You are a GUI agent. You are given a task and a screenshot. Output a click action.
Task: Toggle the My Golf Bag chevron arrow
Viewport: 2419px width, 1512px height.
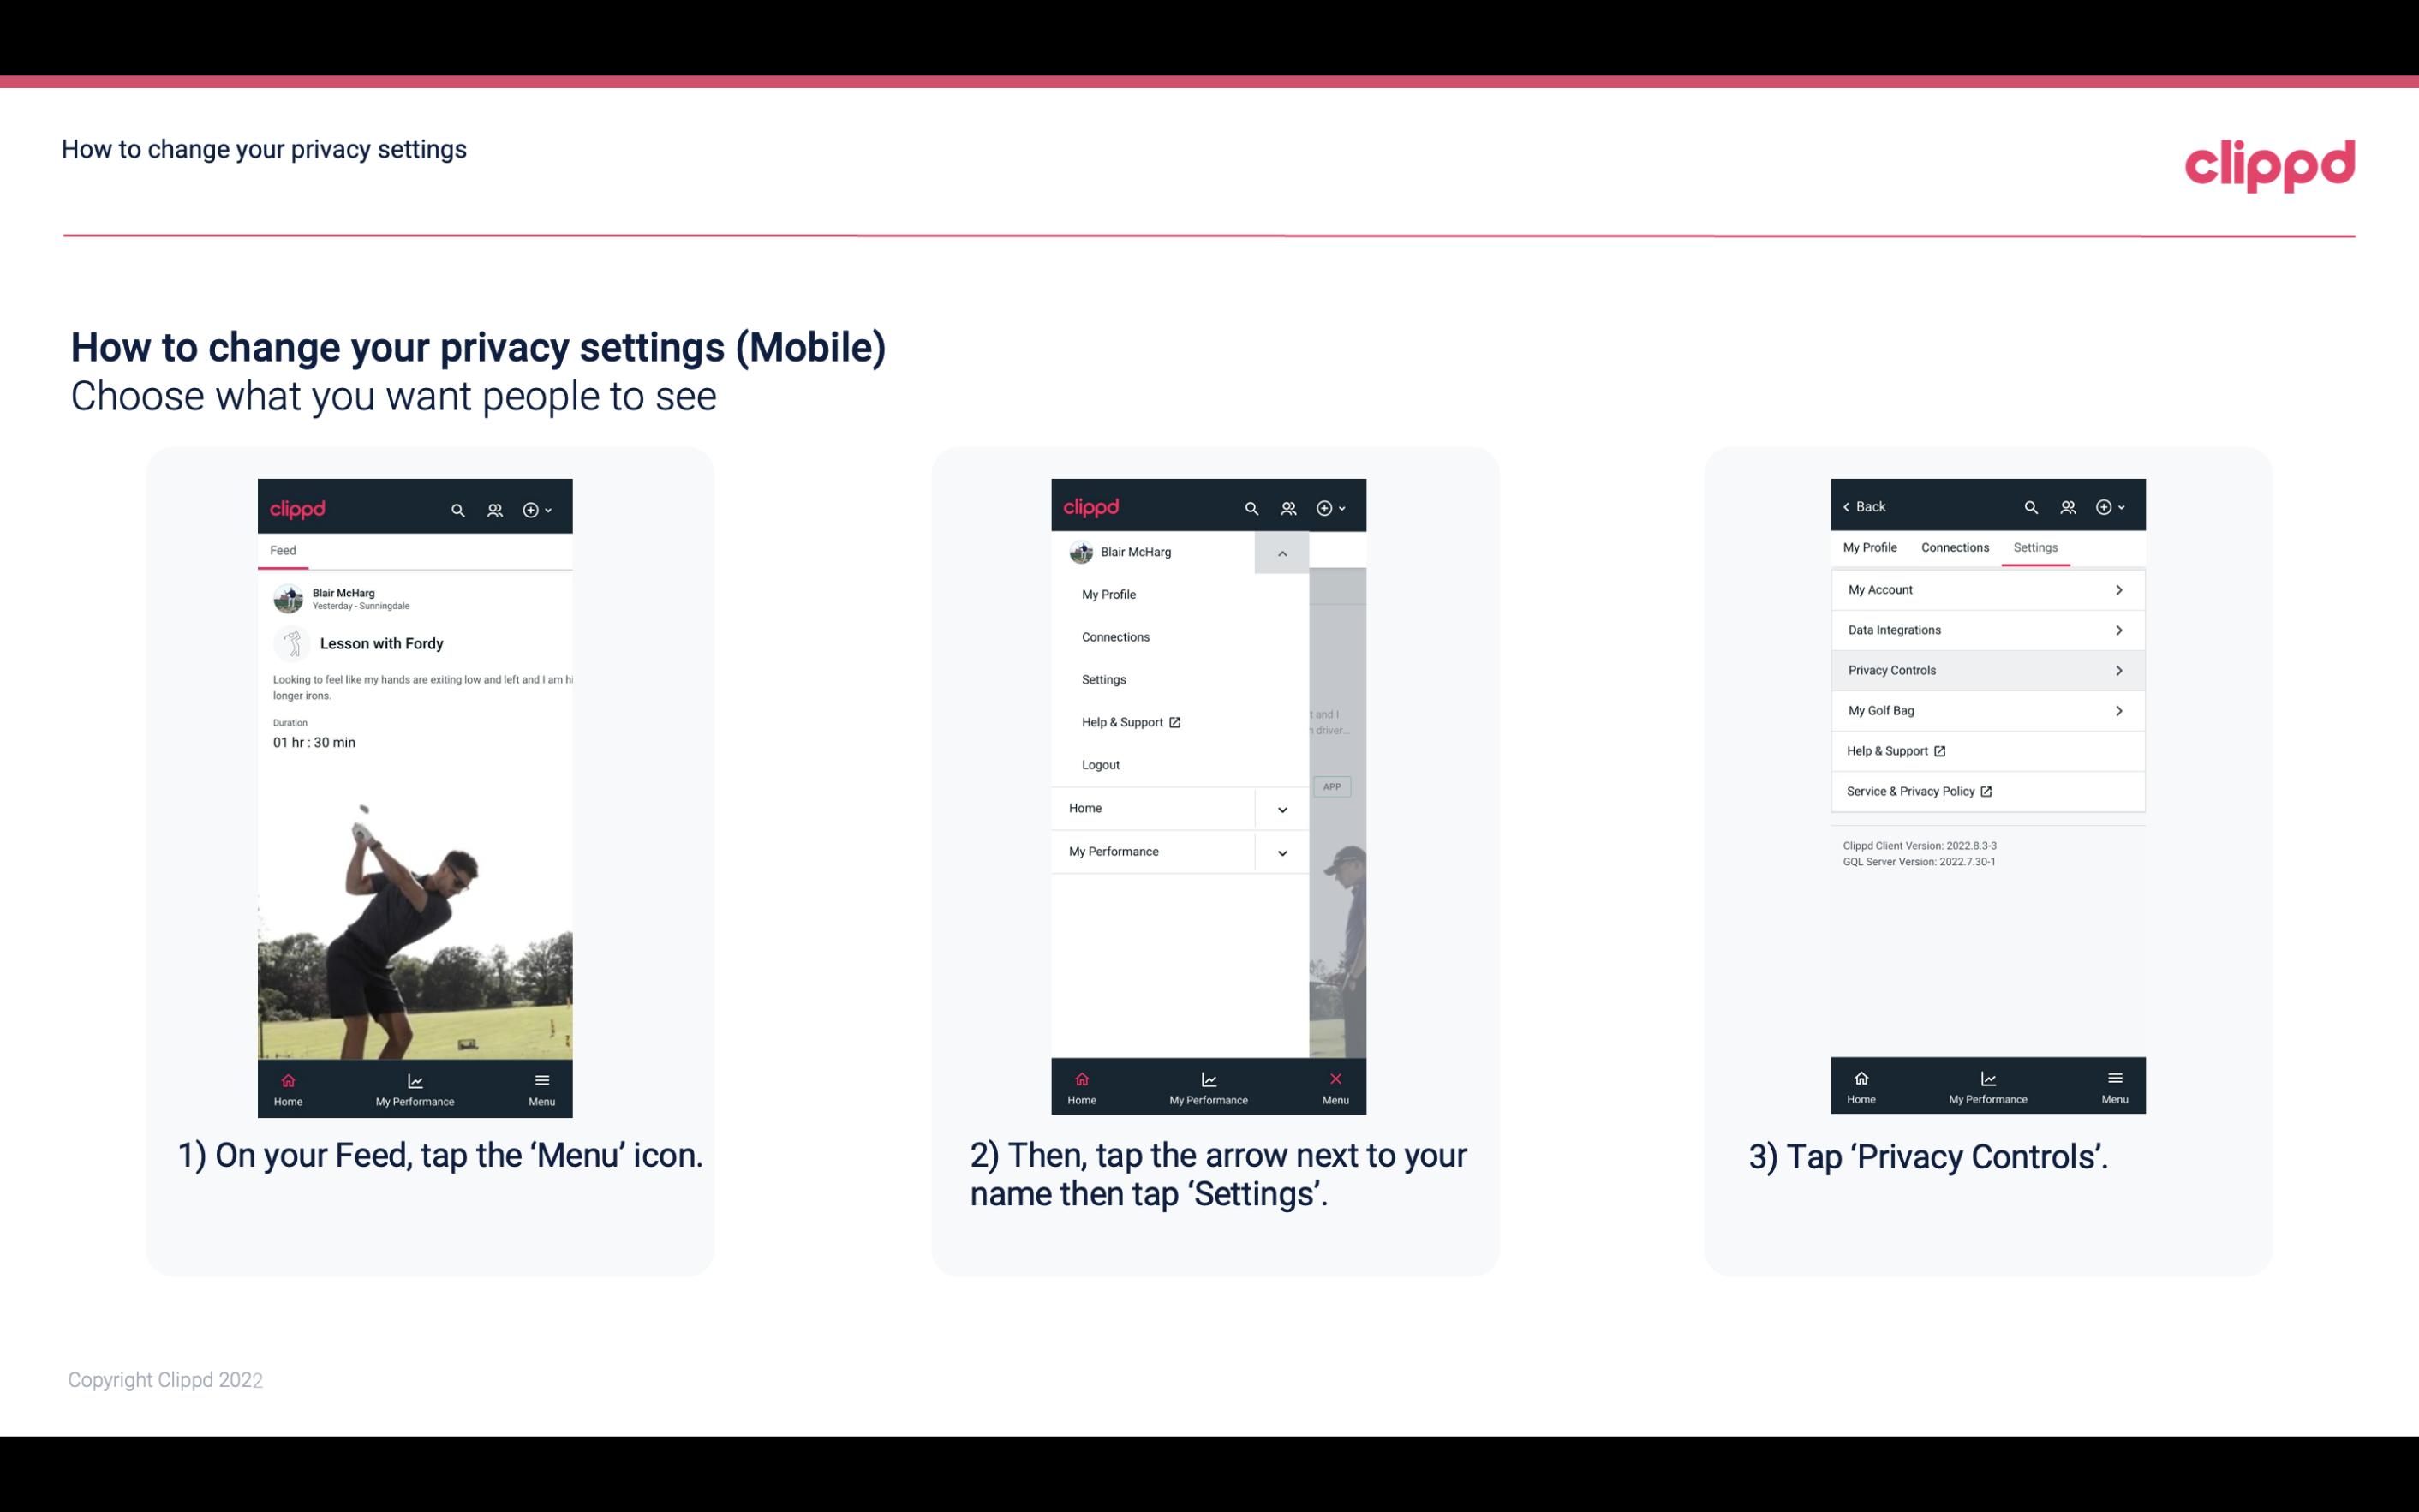[x=2121, y=711]
